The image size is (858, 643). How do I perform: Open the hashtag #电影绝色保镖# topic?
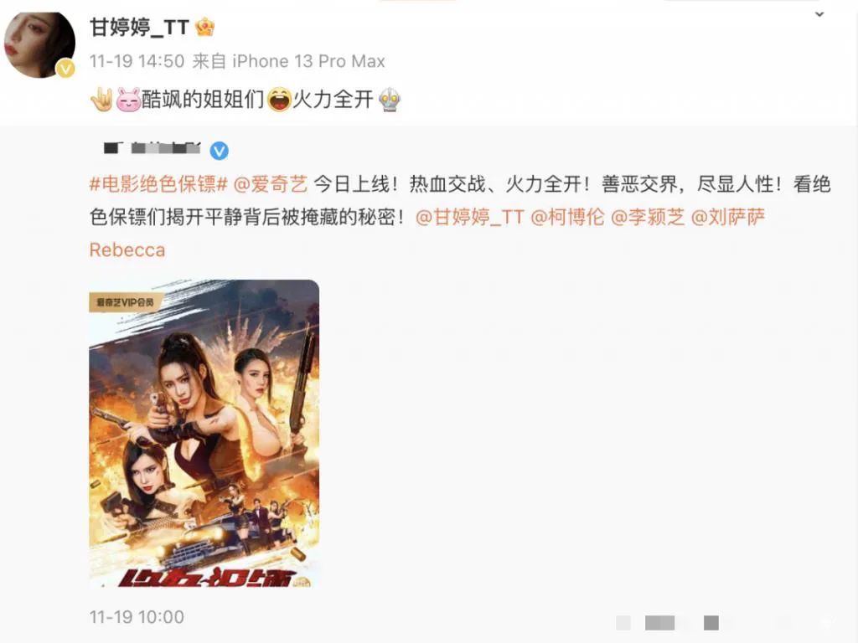[x=158, y=184]
